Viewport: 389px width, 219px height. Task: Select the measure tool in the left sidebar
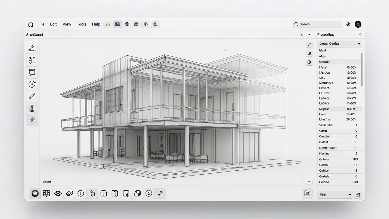tap(32, 48)
